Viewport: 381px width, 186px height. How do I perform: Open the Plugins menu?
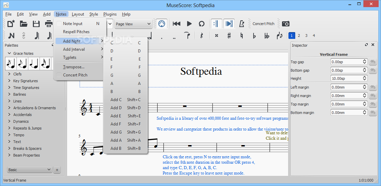(x=110, y=14)
